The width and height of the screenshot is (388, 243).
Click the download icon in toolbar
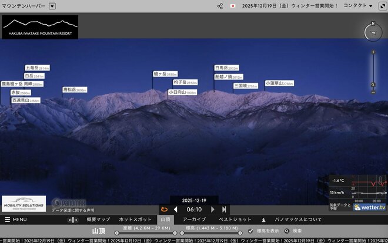pyautogui.click(x=264, y=220)
